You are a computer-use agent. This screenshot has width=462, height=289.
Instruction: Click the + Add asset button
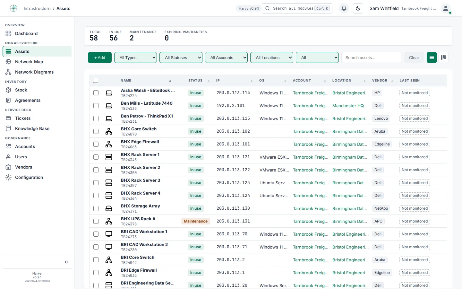click(100, 57)
